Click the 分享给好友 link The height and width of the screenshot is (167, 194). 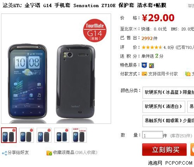click(18, 153)
